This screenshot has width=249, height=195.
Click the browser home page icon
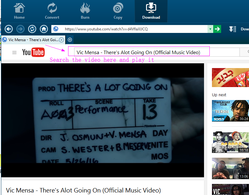pos(44,29)
